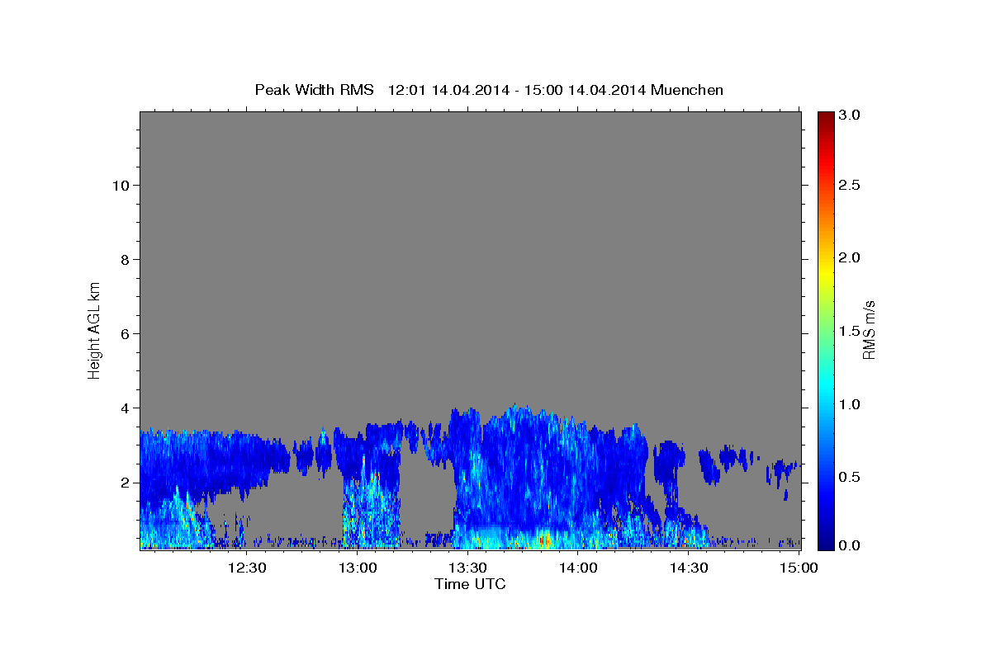
Task: Click the height tick label 4
Action: 126,408
